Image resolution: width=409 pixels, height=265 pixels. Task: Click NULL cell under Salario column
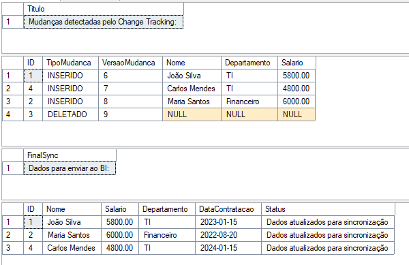(x=297, y=114)
